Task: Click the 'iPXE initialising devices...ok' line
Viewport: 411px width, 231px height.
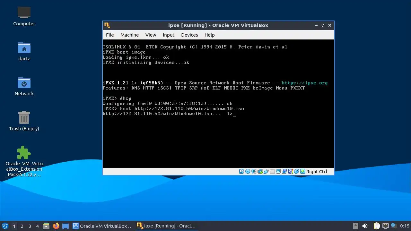Action: (146, 62)
